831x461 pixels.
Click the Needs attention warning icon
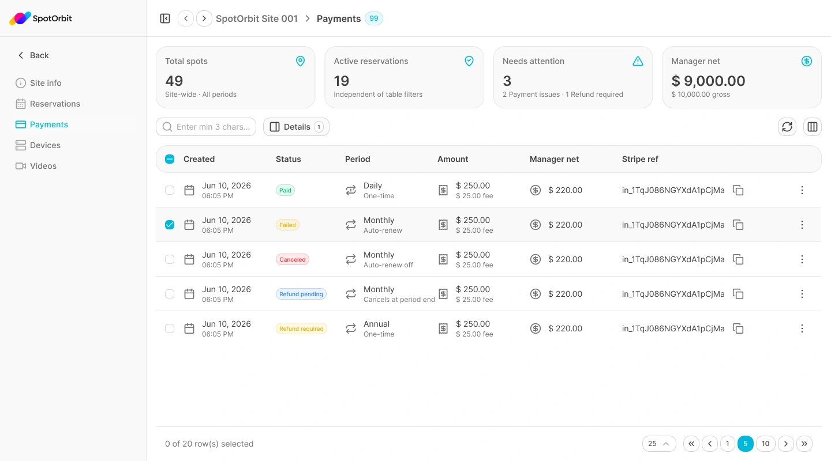[x=638, y=61]
